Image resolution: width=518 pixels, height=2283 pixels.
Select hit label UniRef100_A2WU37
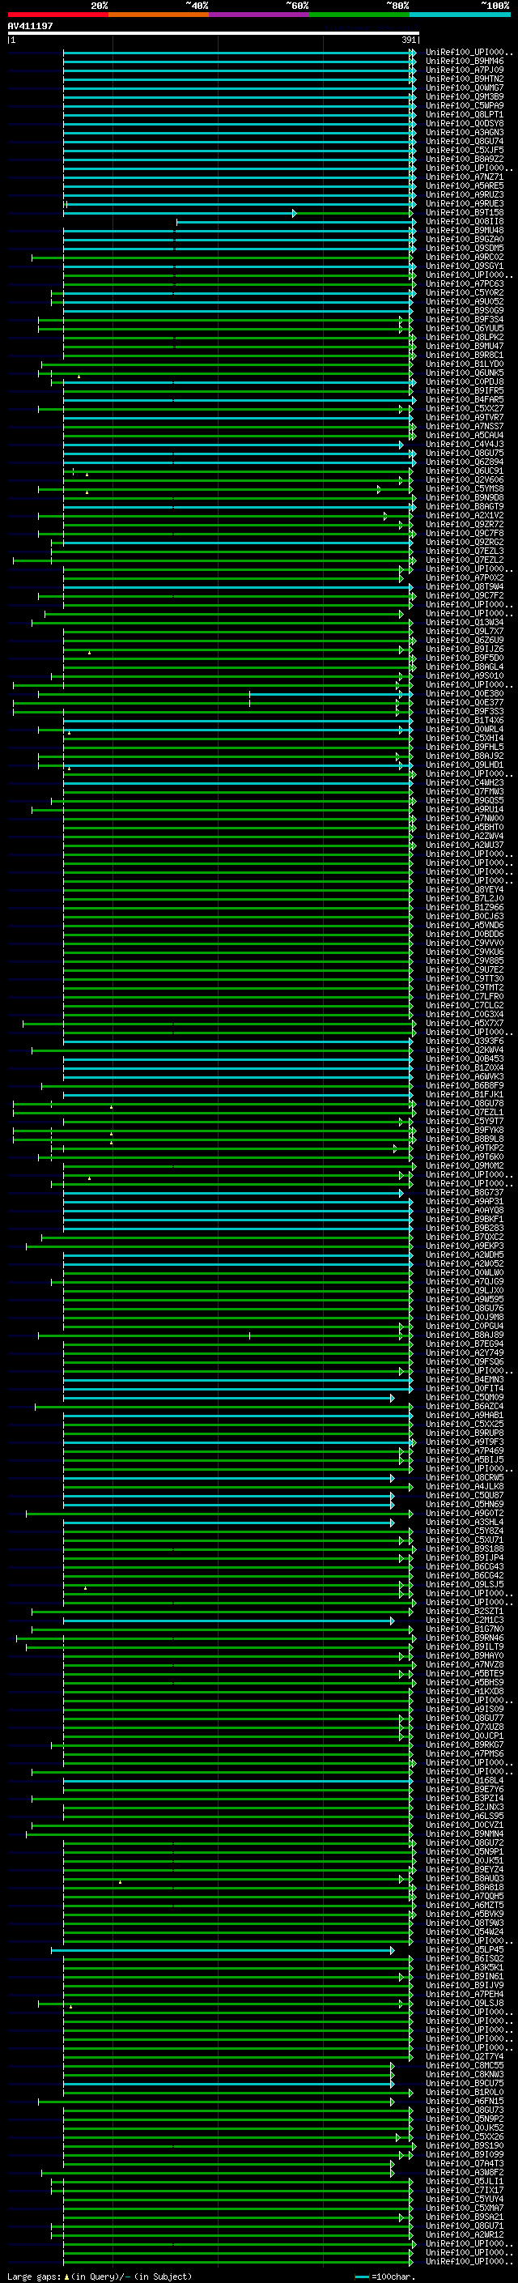point(465,845)
